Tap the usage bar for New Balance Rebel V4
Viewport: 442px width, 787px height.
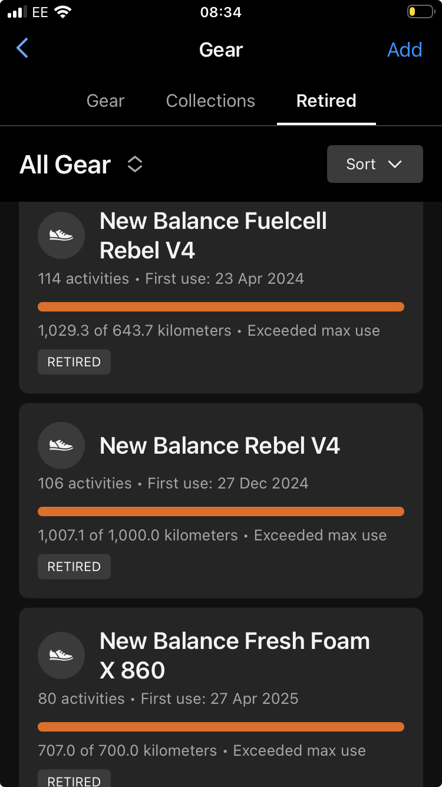[x=221, y=511]
